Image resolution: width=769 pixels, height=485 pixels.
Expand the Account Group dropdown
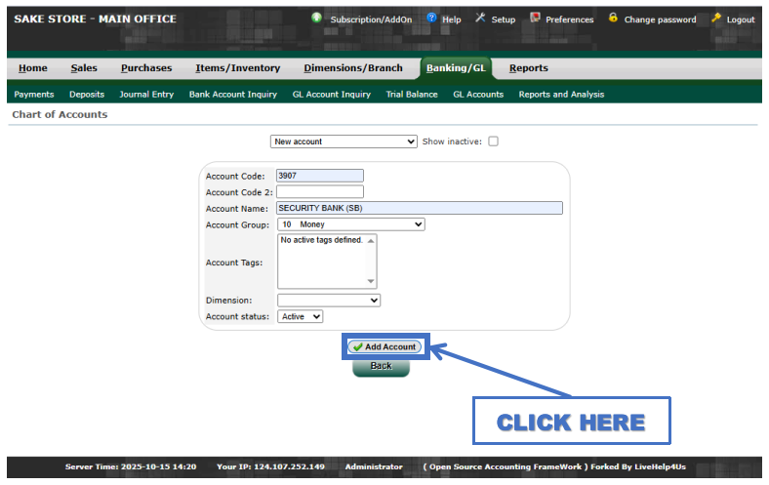point(350,224)
